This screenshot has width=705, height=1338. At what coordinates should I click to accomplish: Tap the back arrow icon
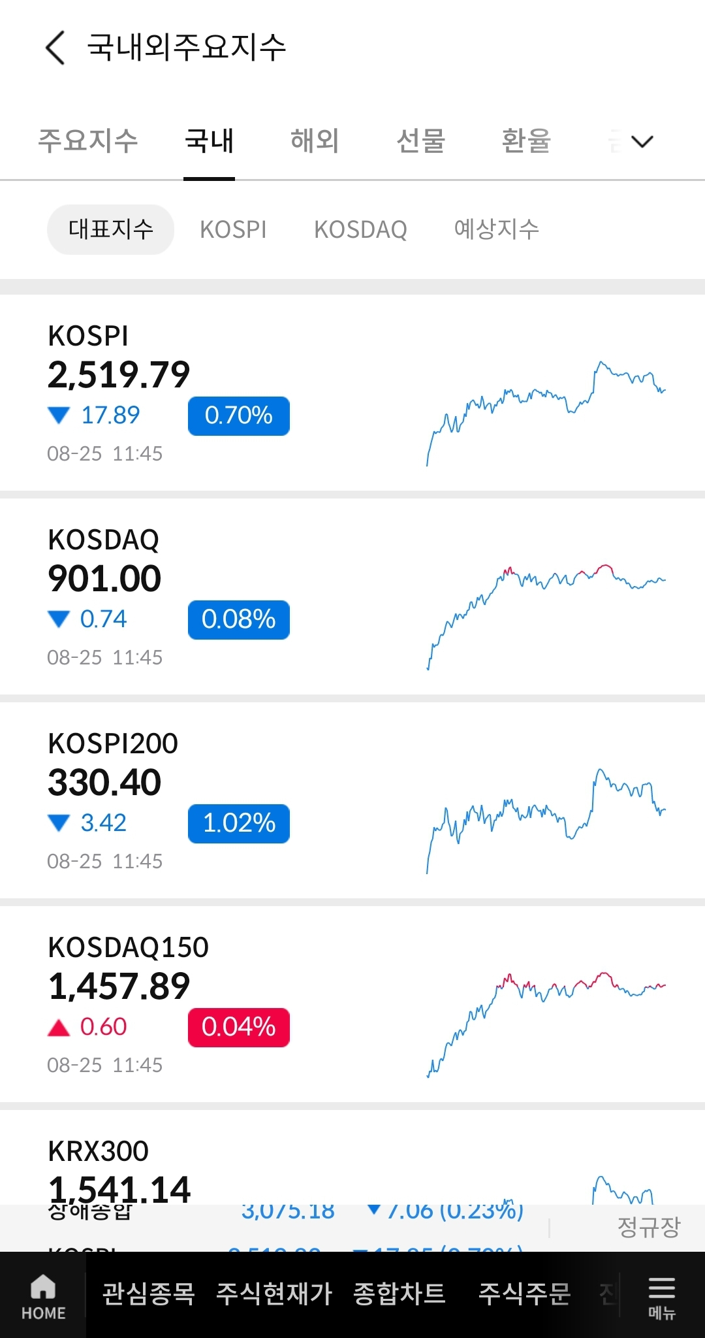tap(55, 48)
